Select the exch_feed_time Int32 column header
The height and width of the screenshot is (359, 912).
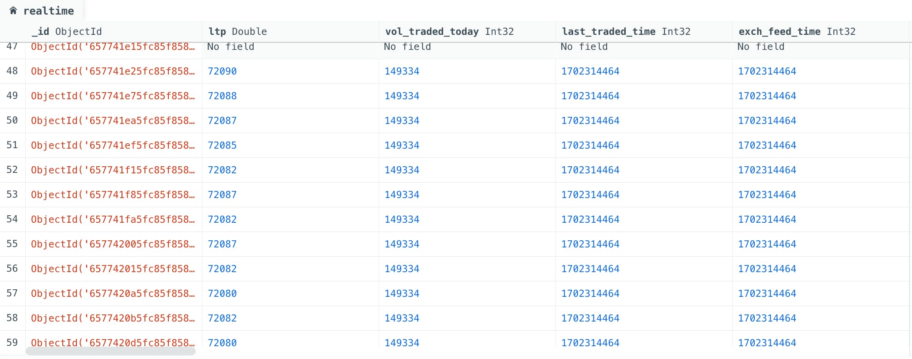[x=797, y=31]
